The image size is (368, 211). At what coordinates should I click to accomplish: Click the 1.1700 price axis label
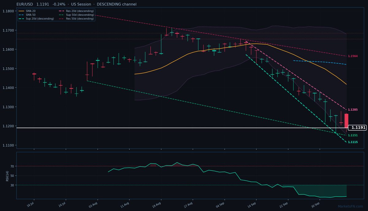pyautogui.click(x=8, y=30)
